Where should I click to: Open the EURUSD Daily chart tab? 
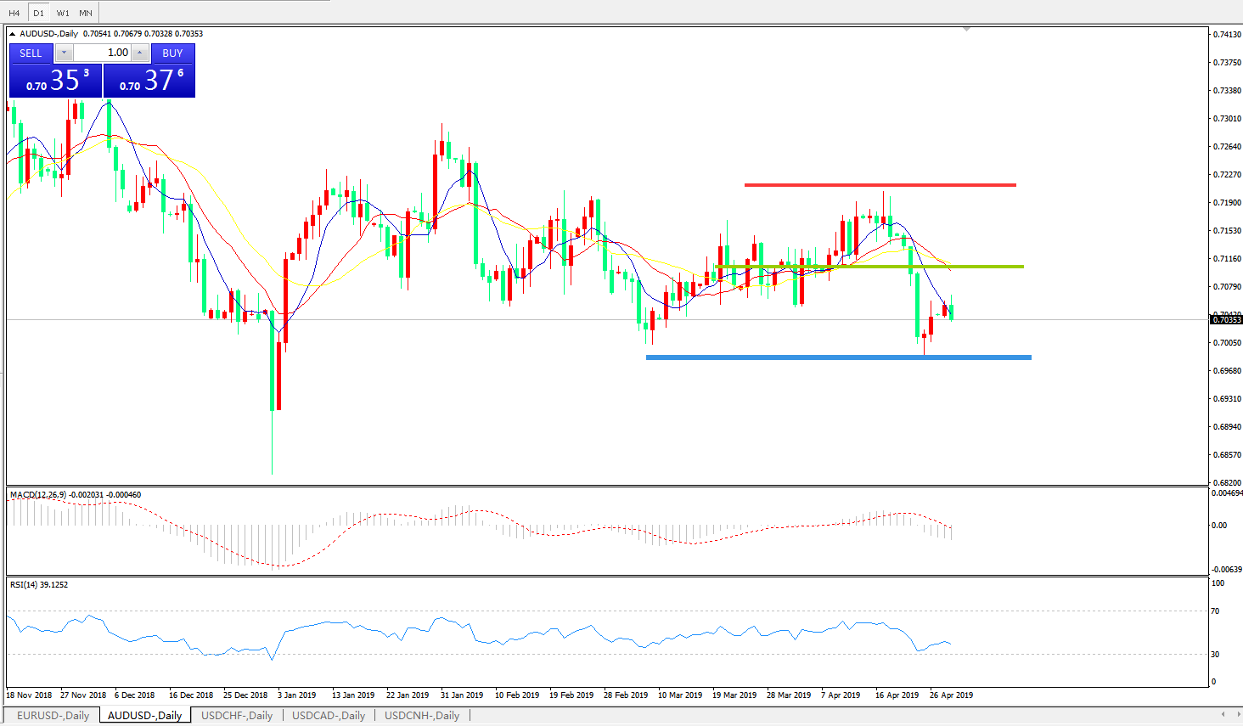[53, 716]
